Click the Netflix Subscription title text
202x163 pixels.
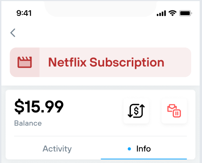coord(106,62)
